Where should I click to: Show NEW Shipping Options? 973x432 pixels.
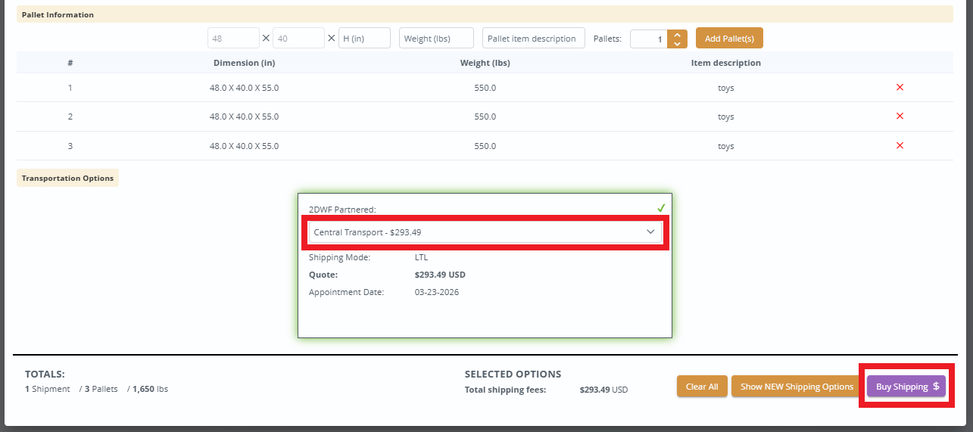(x=797, y=387)
